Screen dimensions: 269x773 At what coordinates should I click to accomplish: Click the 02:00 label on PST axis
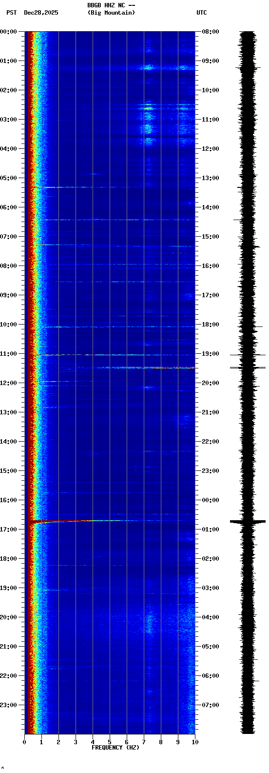coord(8,90)
